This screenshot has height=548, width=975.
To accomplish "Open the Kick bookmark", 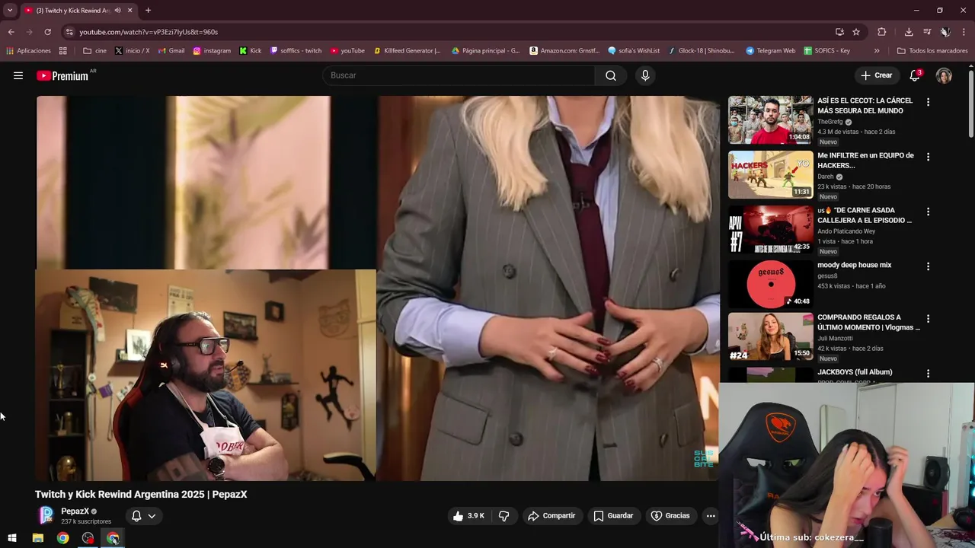I will [250, 51].
